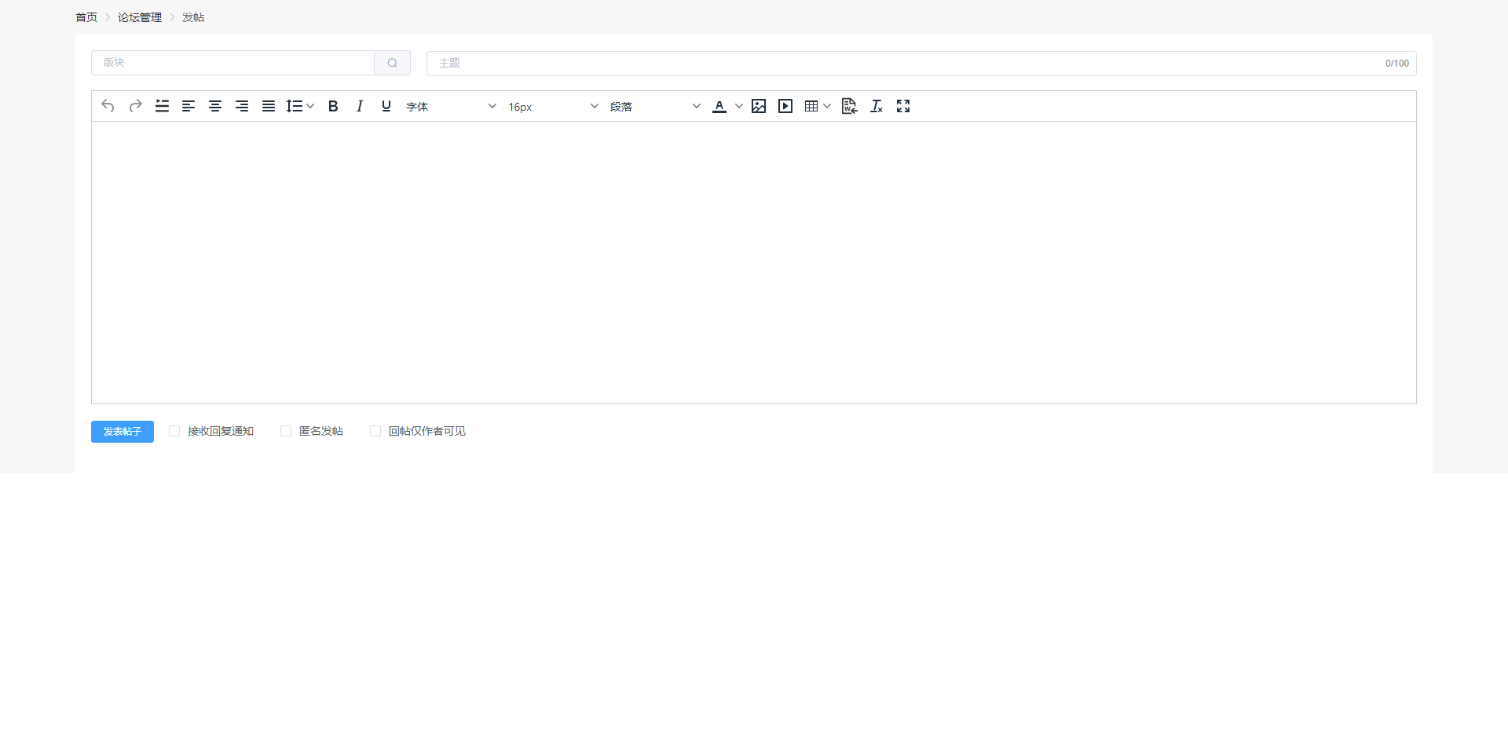Clear text formatting
This screenshot has width=1508, height=730.
coord(877,106)
